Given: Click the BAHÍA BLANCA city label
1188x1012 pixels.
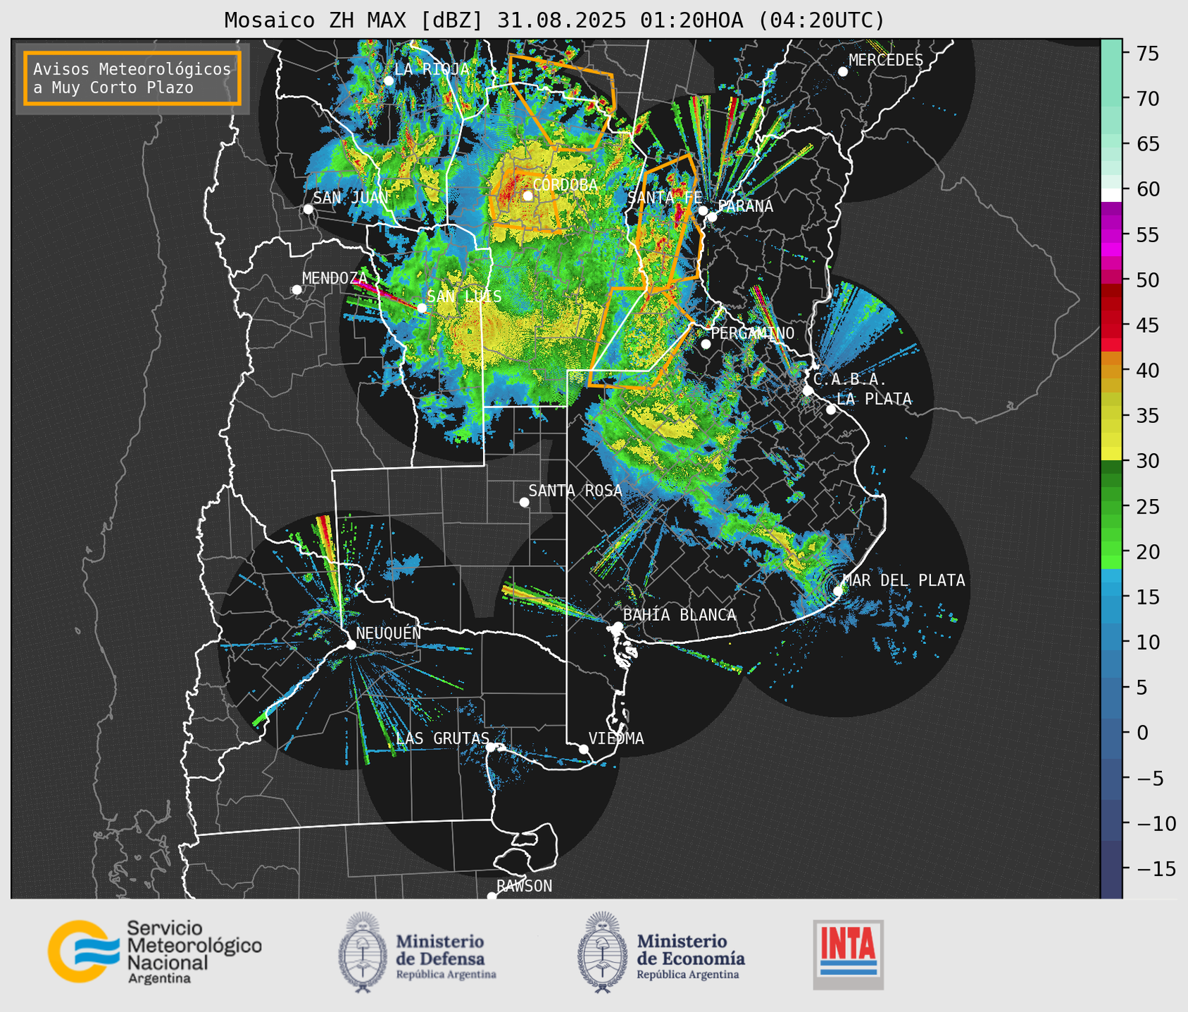Looking at the screenshot, I should tap(680, 615).
